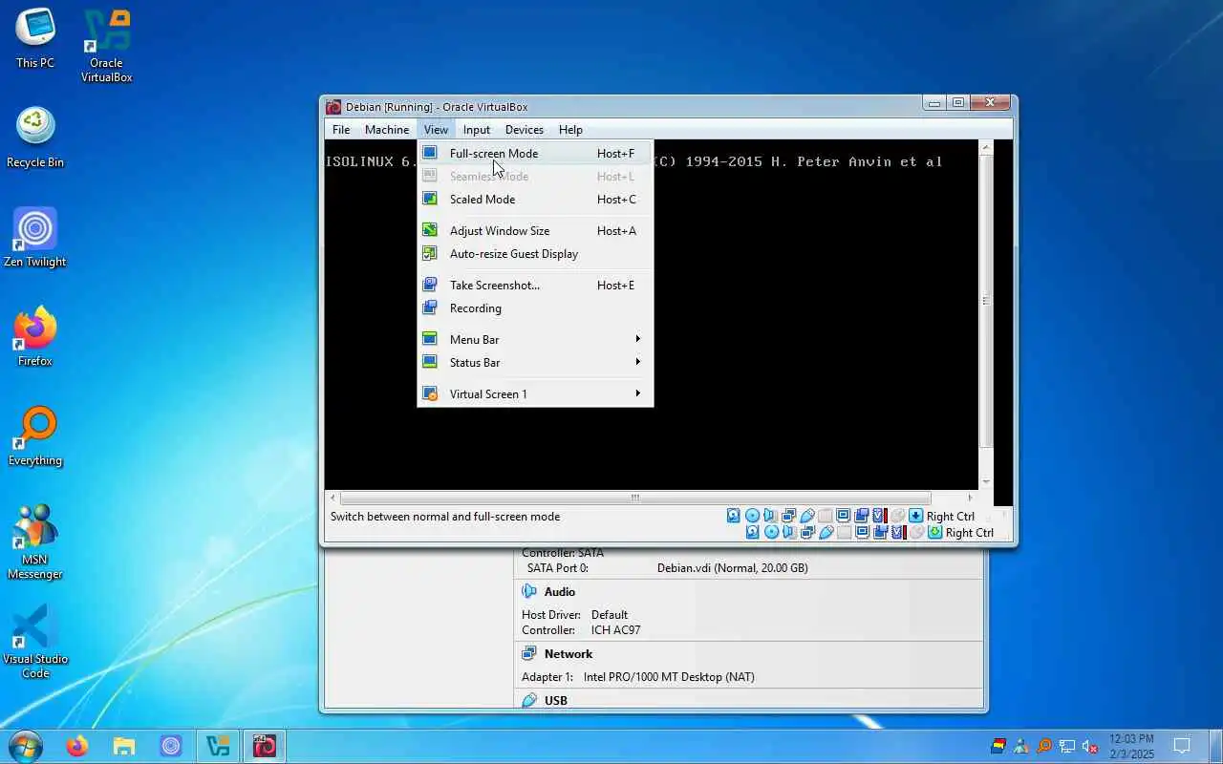Screen dimensions: 1223x764
Task: Expand the Status Bar submenu
Action: 535,363
